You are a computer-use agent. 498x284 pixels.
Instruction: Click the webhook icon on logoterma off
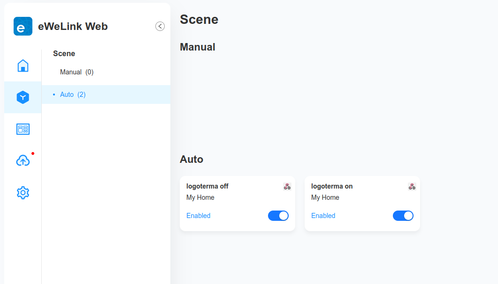coord(287,187)
